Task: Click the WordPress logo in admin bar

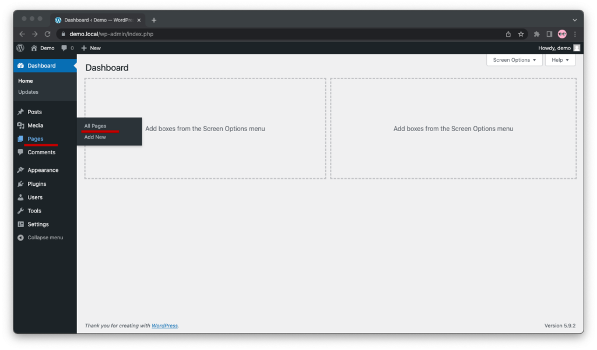Action: coord(20,48)
